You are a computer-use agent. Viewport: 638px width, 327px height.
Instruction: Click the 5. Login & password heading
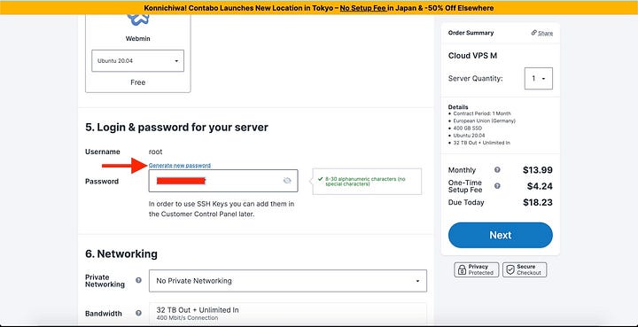point(176,128)
